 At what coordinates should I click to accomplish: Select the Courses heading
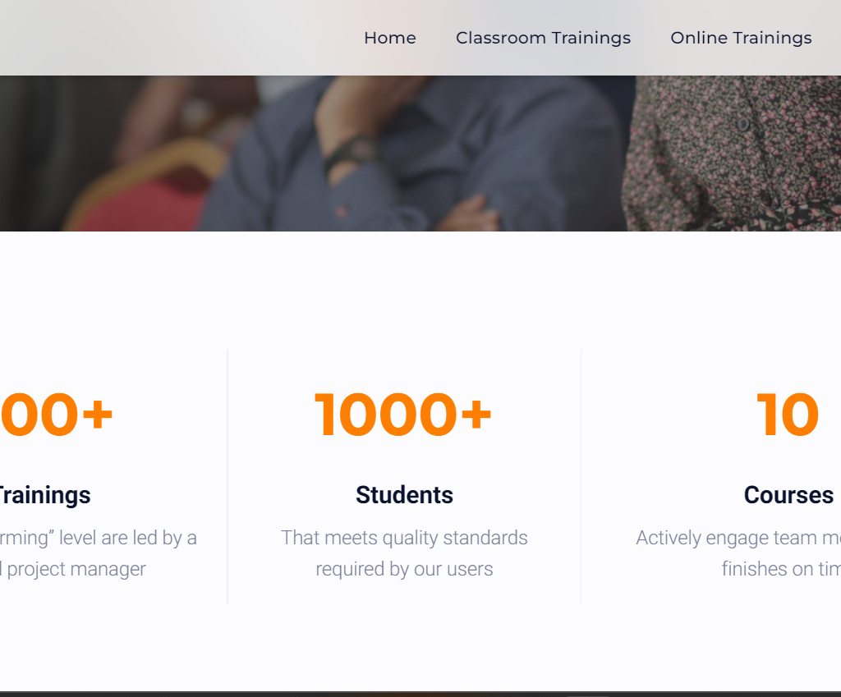click(x=788, y=495)
